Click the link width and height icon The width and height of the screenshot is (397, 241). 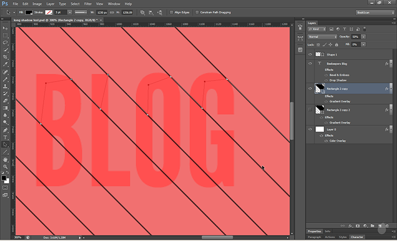113,12
